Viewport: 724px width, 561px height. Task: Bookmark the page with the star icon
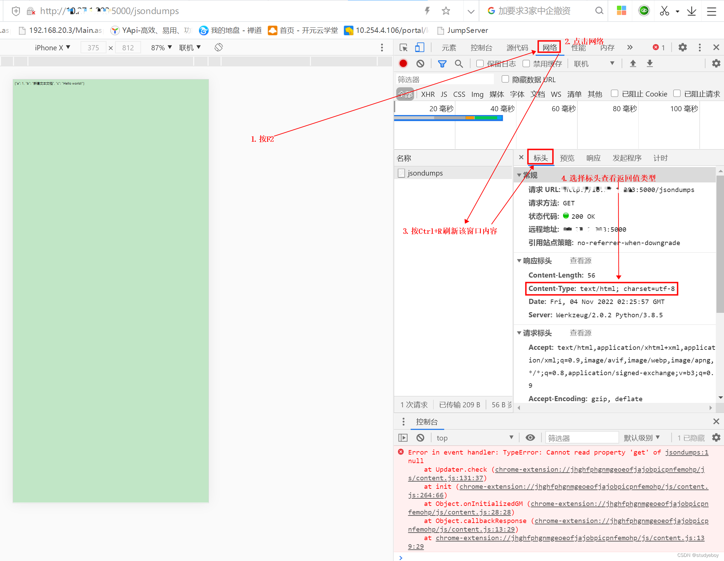[x=446, y=11]
